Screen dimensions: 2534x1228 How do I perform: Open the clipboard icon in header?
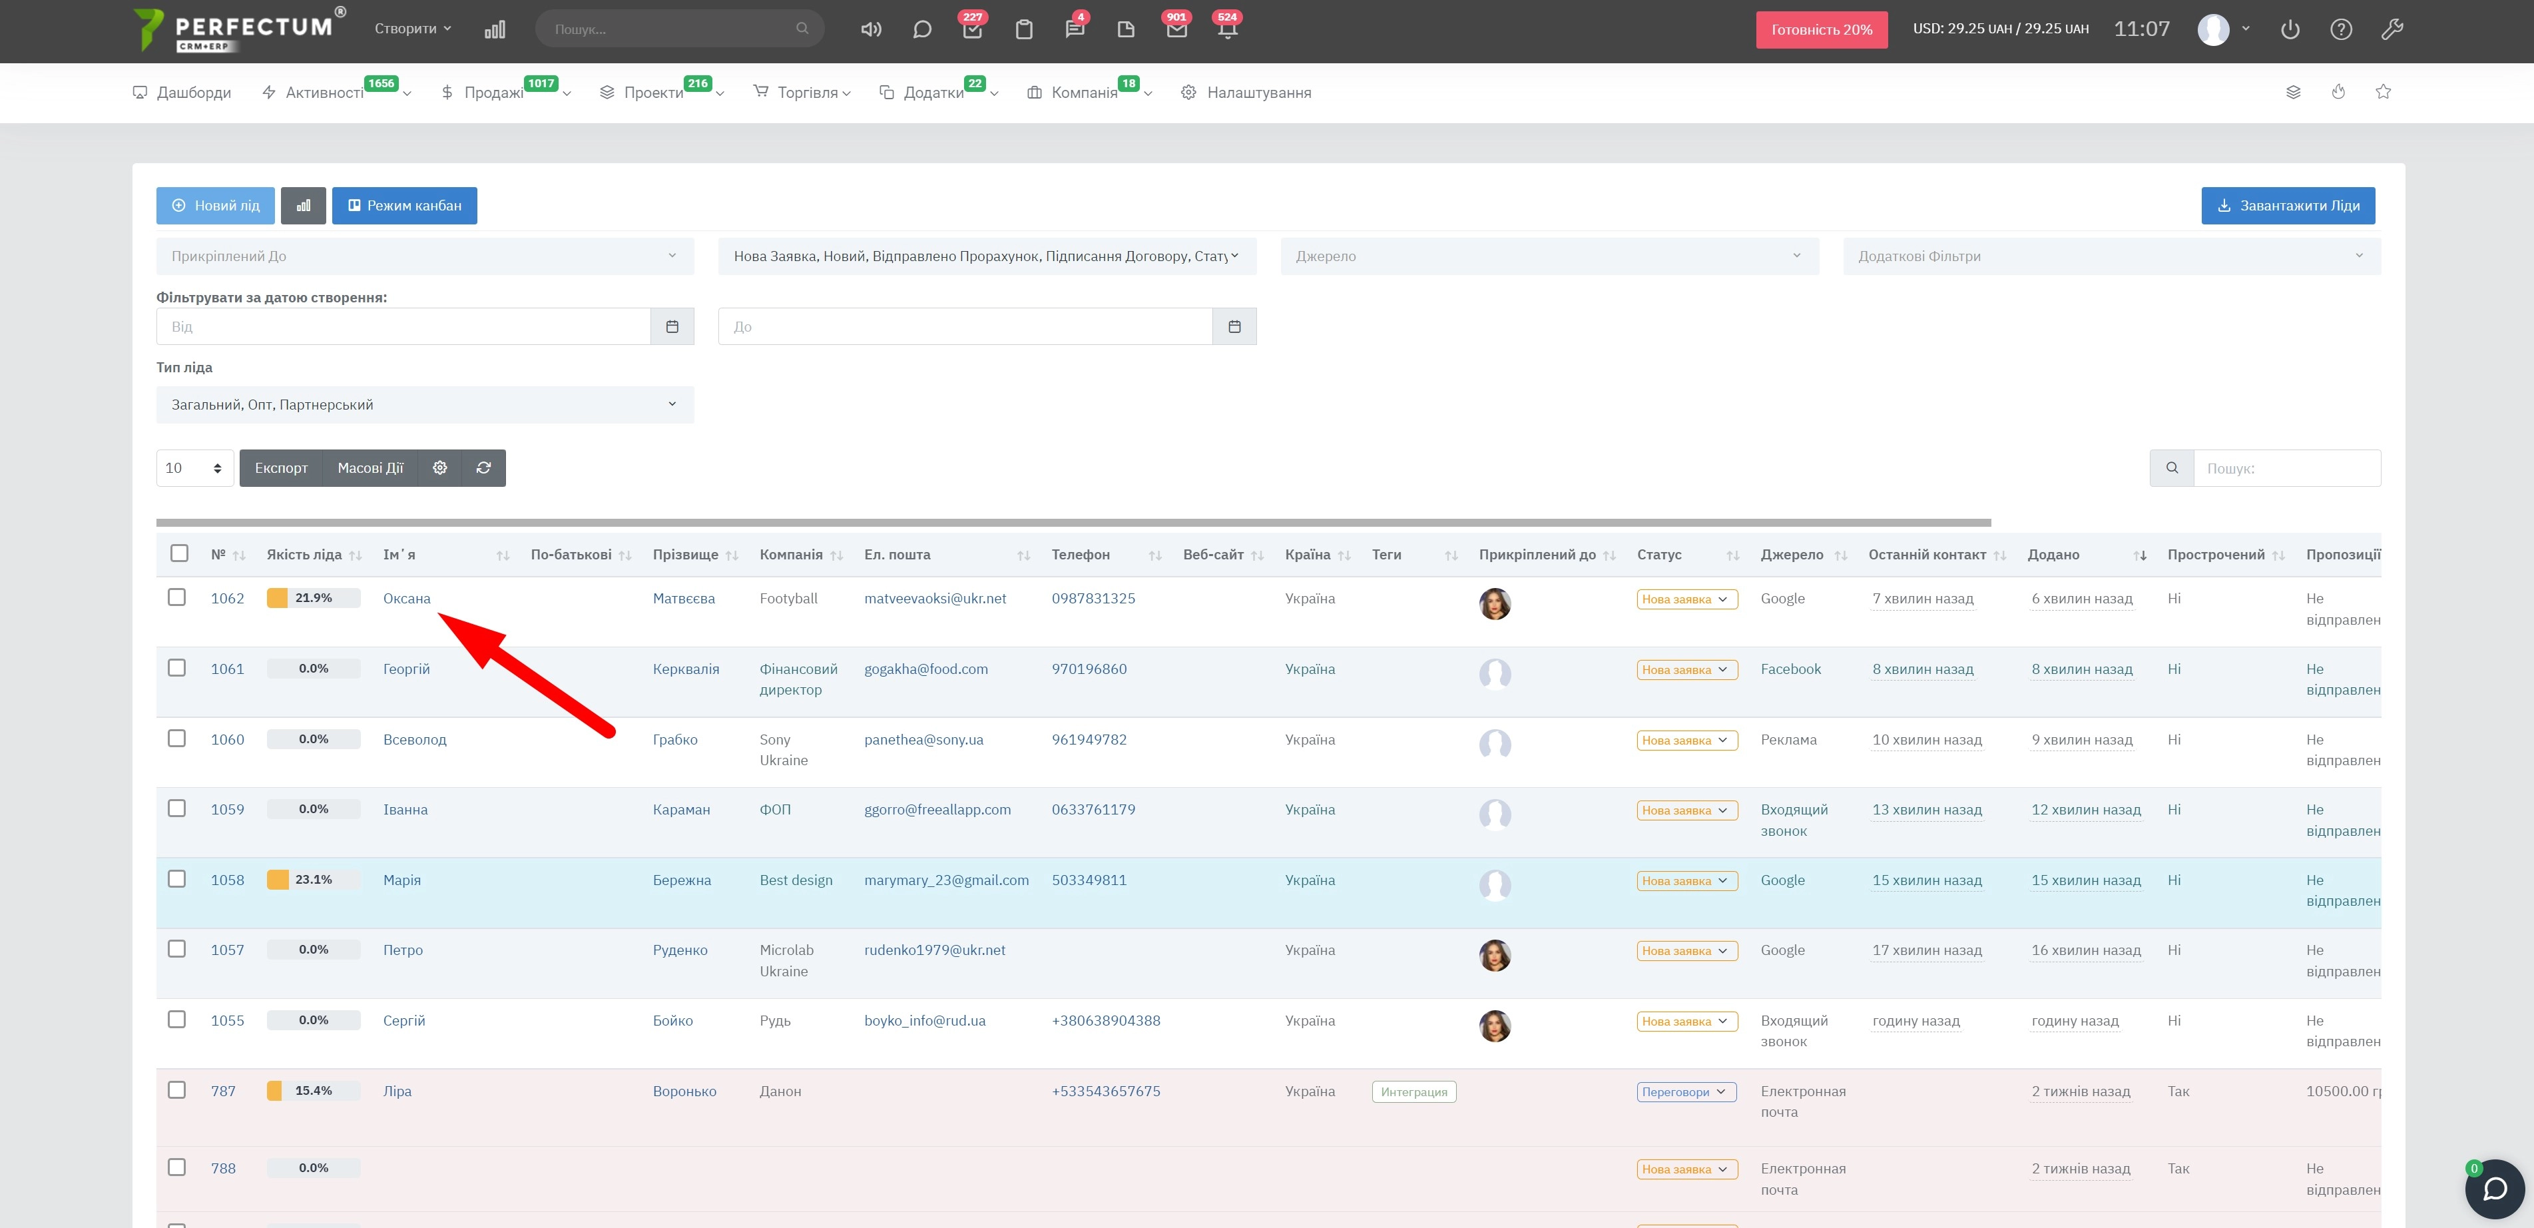1024,29
